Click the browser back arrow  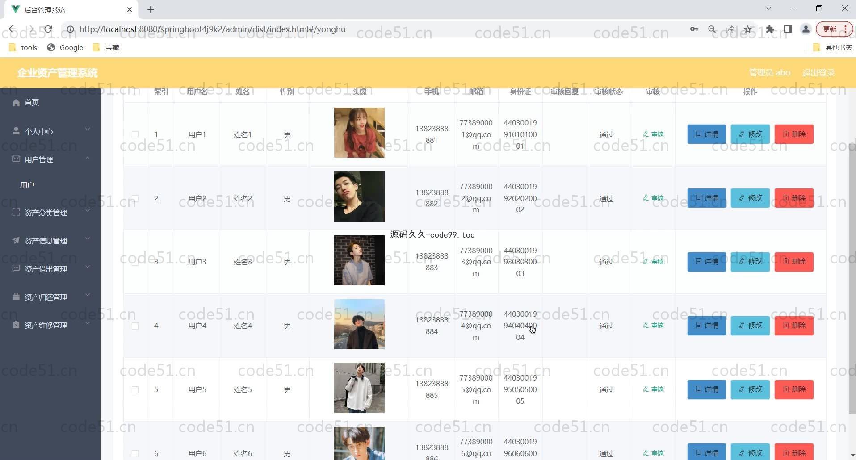tap(12, 29)
